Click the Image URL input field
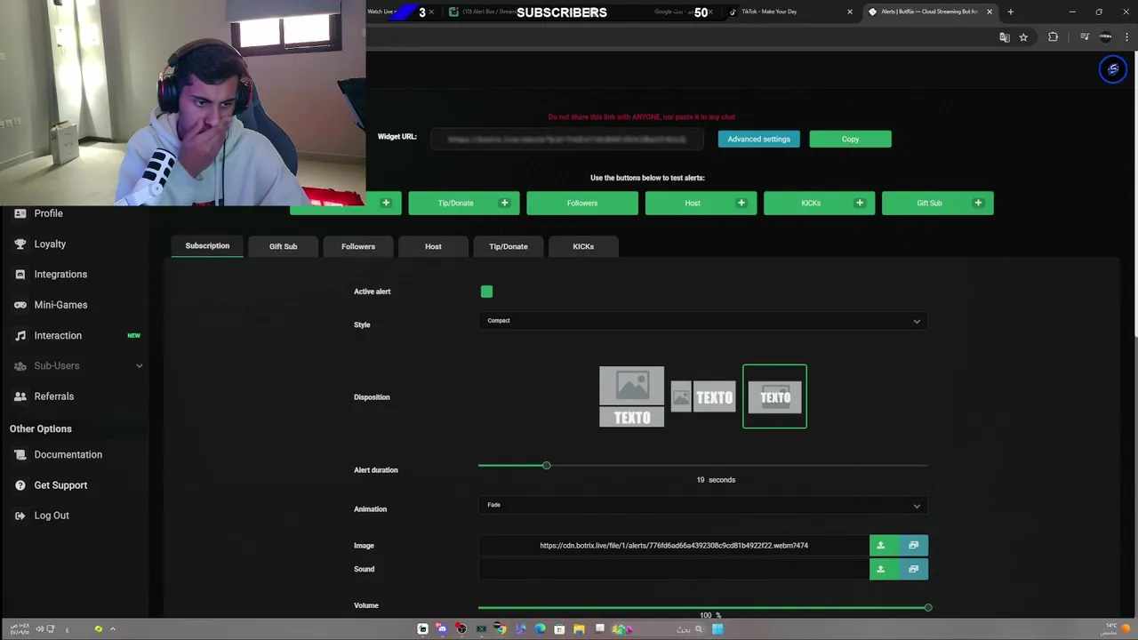The height and width of the screenshot is (640, 1138). [x=673, y=545]
